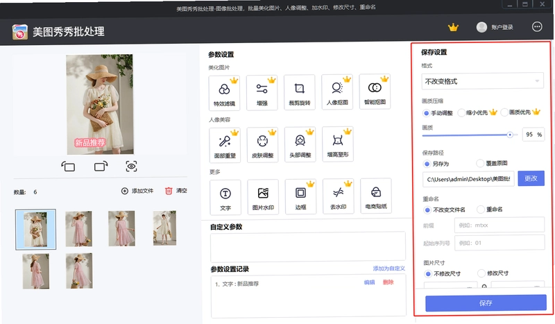Open the 去水印 remove watermark tool
The width and height of the screenshot is (555, 324).
pos(339,196)
